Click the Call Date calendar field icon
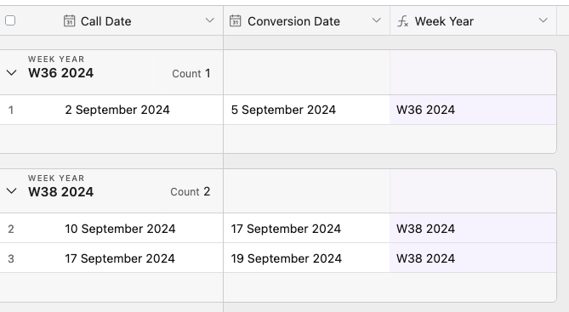569x312 pixels. 69,21
